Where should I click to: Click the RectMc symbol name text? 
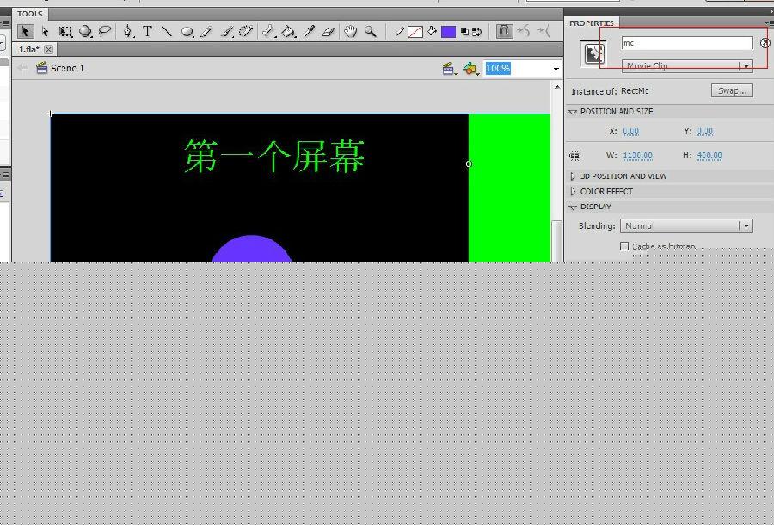click(635, 91)
